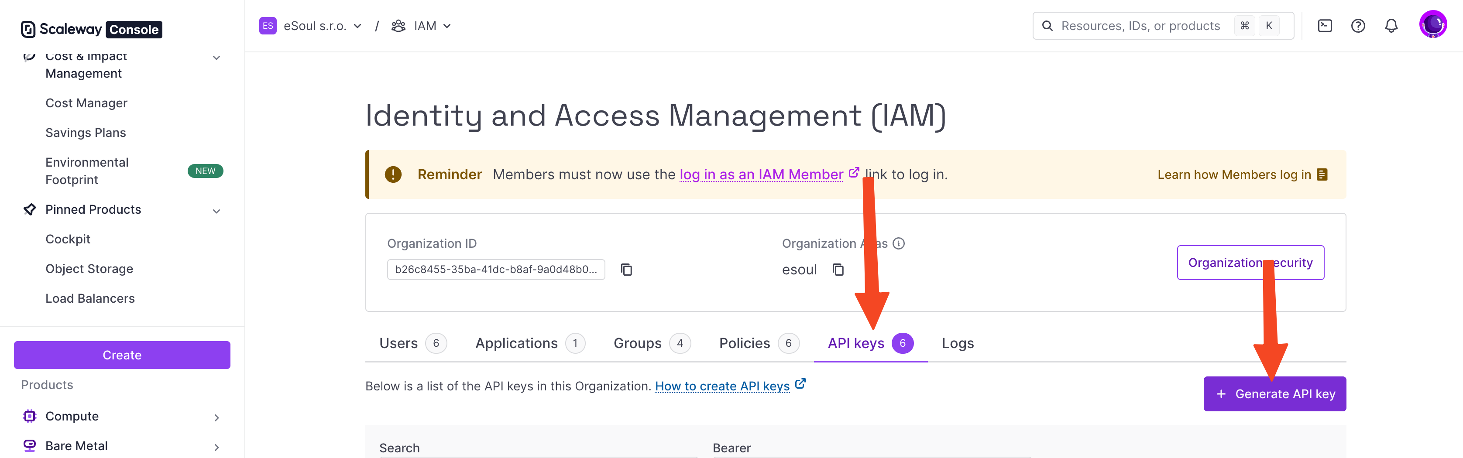The width and height of the screenshot is (1463, 458).
Task: Click the purple Create button
Action: pyautogui.click(x=122, y=355)
